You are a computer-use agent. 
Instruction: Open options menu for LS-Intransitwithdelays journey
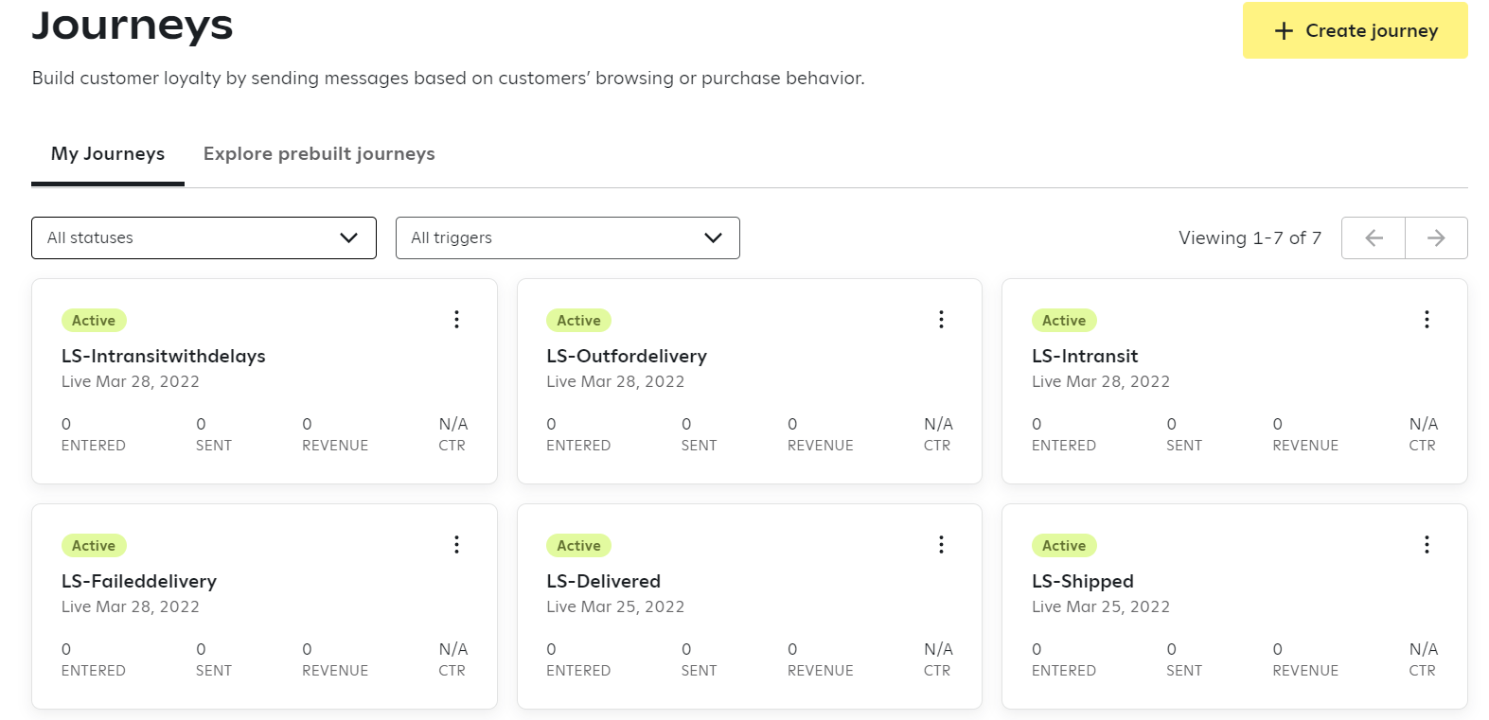tap(456, 320)
